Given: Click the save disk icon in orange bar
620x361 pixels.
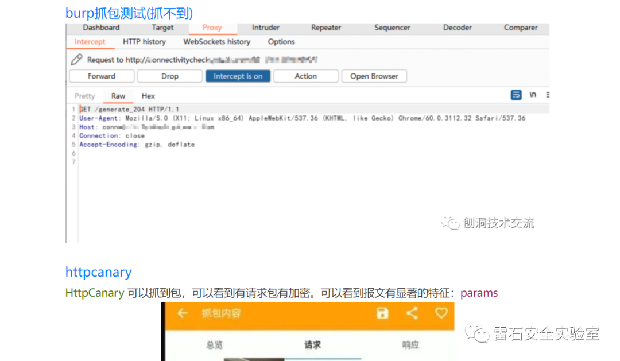Looking at the screenshot, I should tap(382, 313).
